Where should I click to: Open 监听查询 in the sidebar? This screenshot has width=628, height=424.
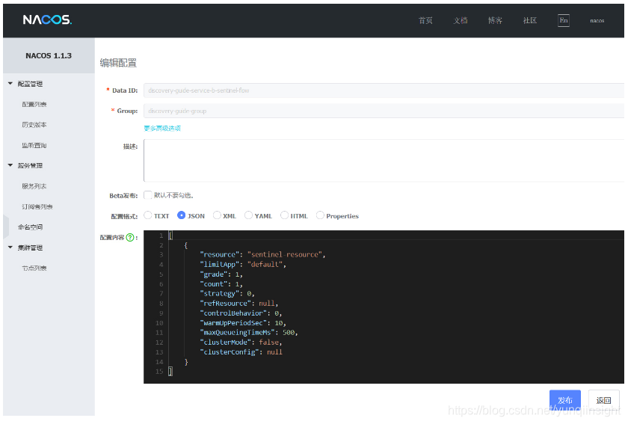(x=34, y=146)
